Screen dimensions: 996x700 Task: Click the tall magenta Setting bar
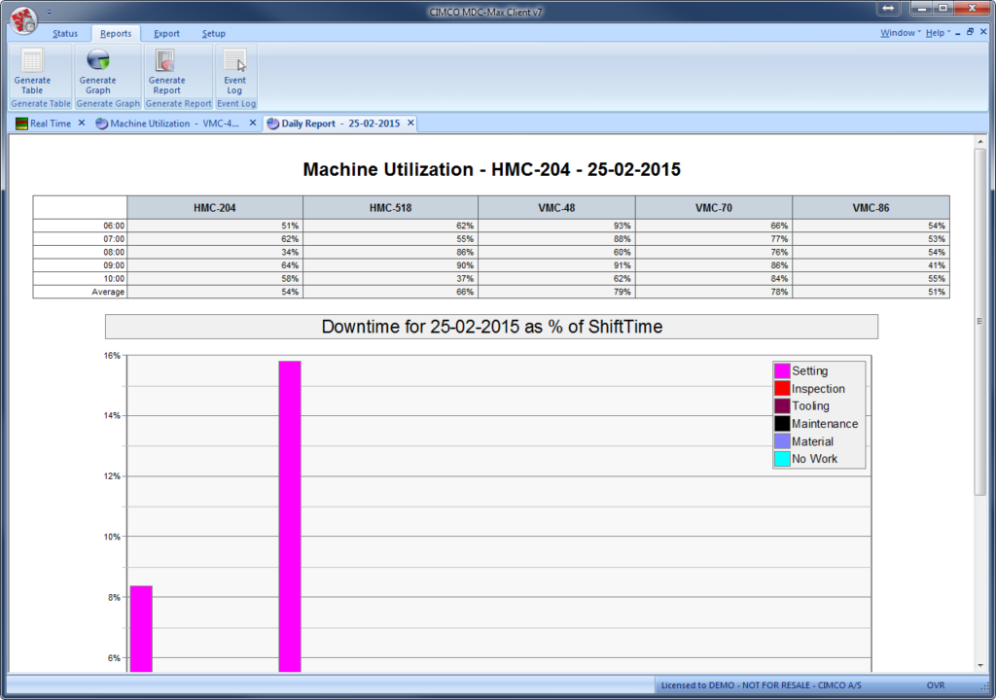click(290, 516)
